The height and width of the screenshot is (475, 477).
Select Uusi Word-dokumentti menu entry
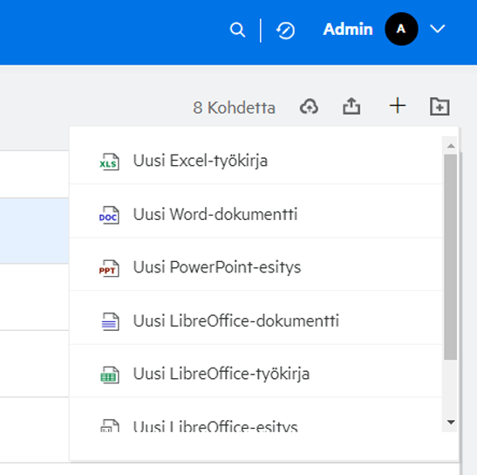256,215
